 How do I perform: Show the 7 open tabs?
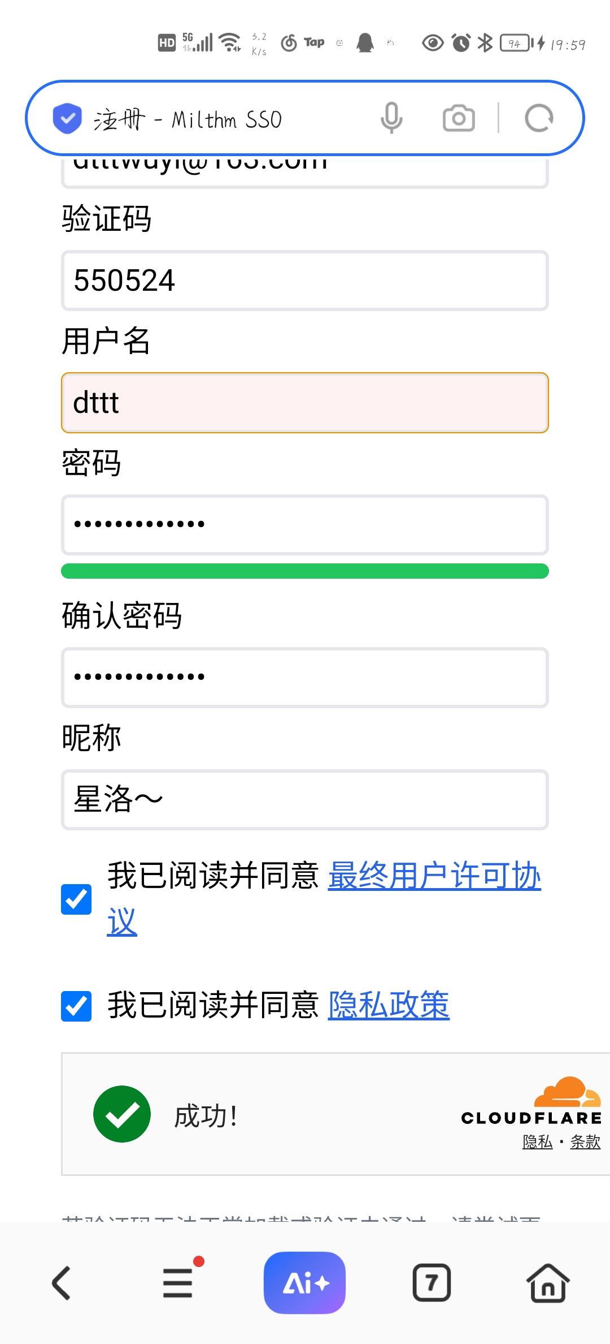coord(432,1283)
